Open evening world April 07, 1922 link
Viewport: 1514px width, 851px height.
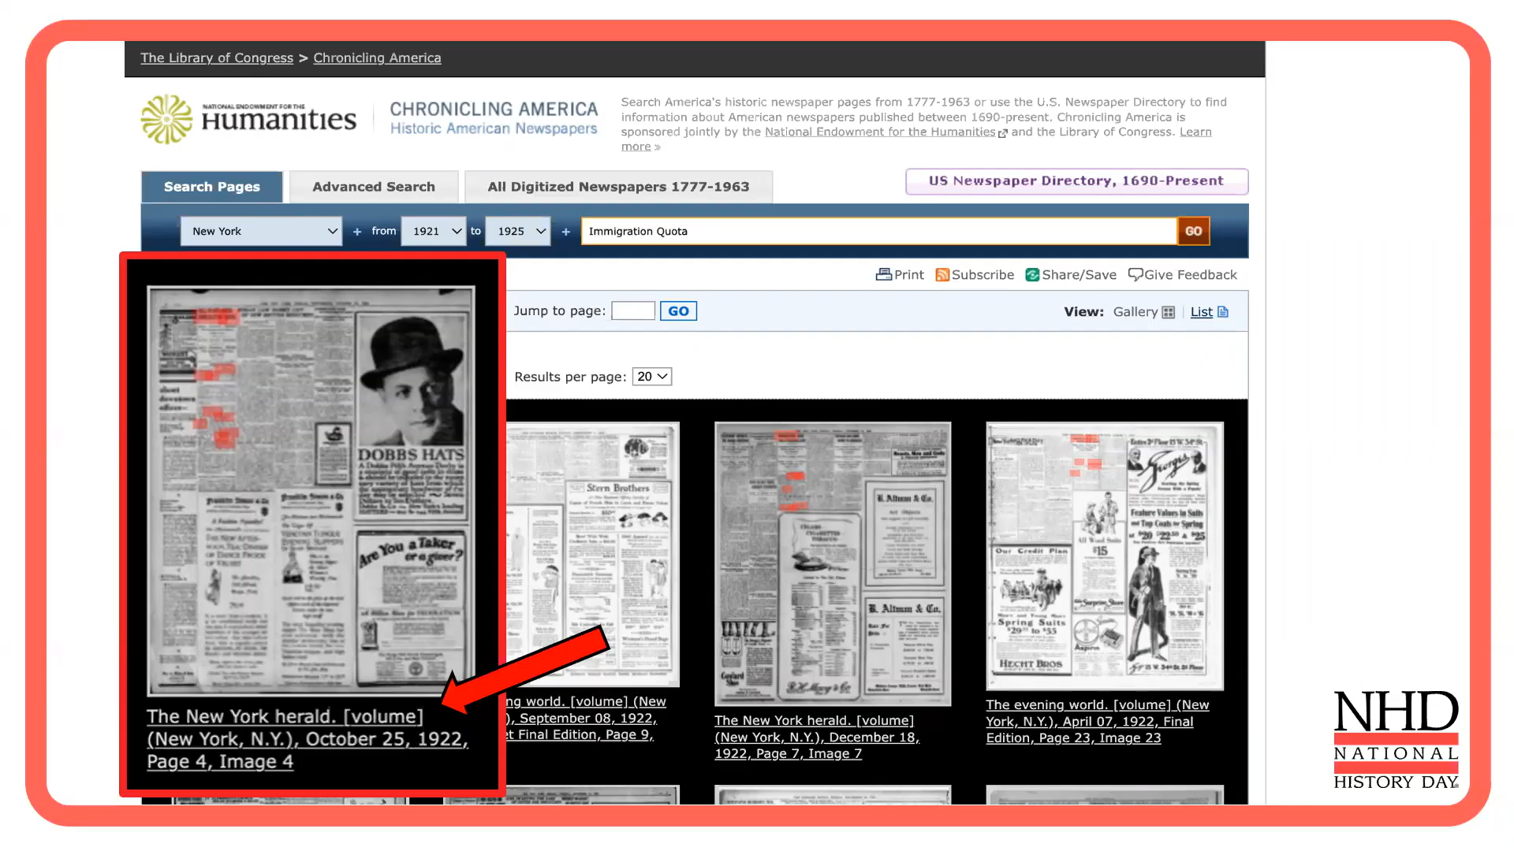click(1098, 721)
